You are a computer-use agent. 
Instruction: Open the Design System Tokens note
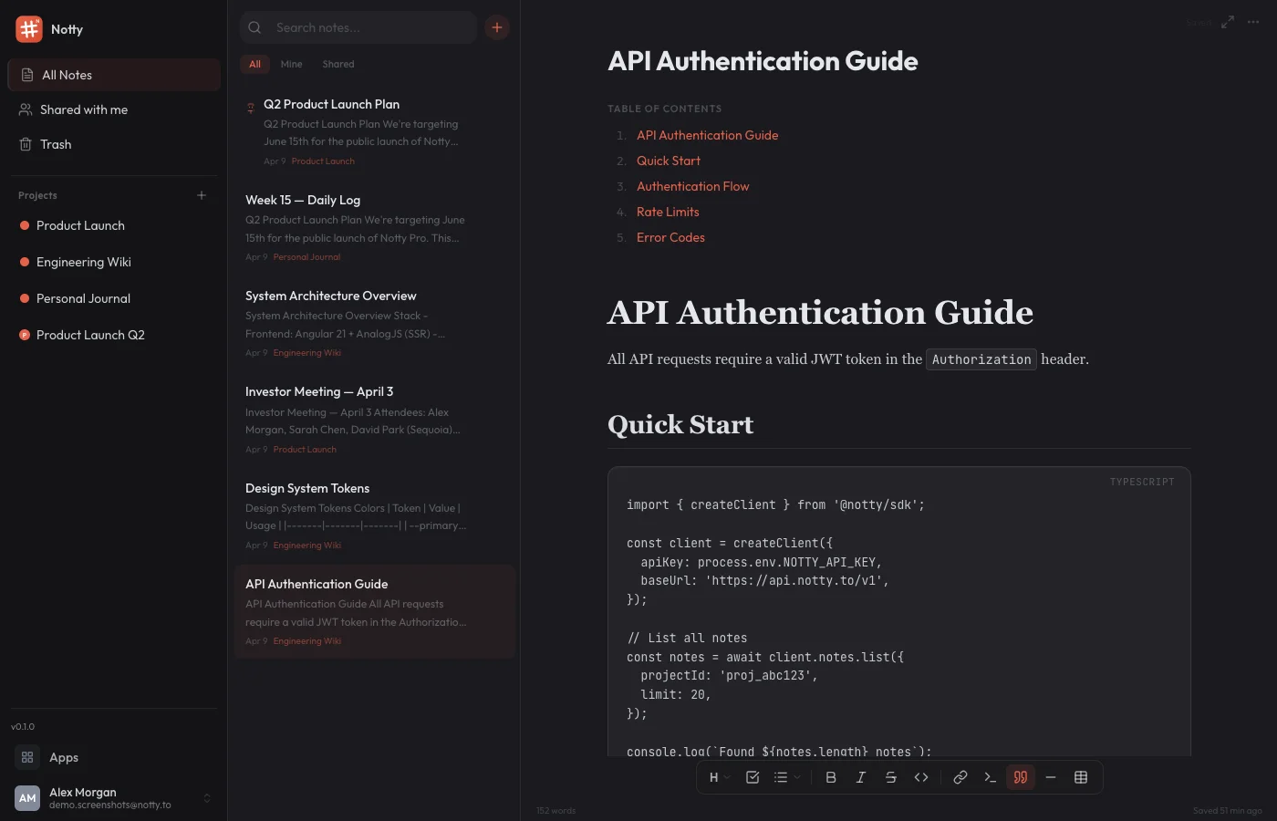375,515
